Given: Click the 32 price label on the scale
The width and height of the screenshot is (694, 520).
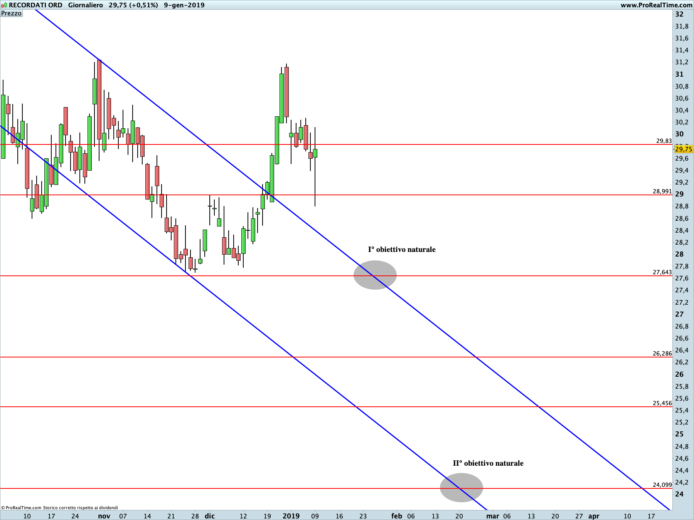Looking at the screenshot, I should tap(679, 14).
